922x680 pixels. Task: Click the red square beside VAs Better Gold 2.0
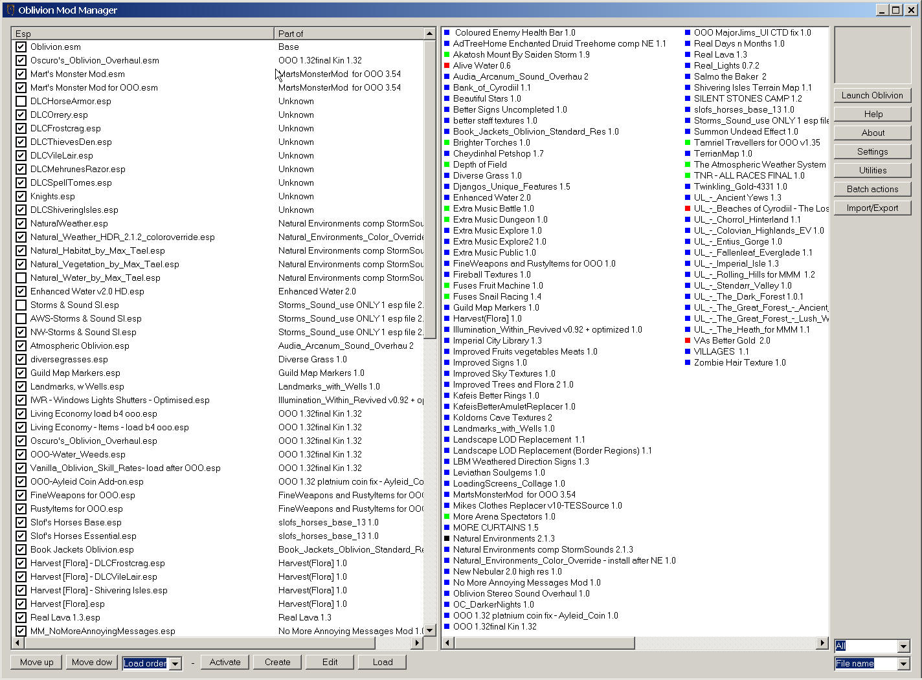coord(688,340)
